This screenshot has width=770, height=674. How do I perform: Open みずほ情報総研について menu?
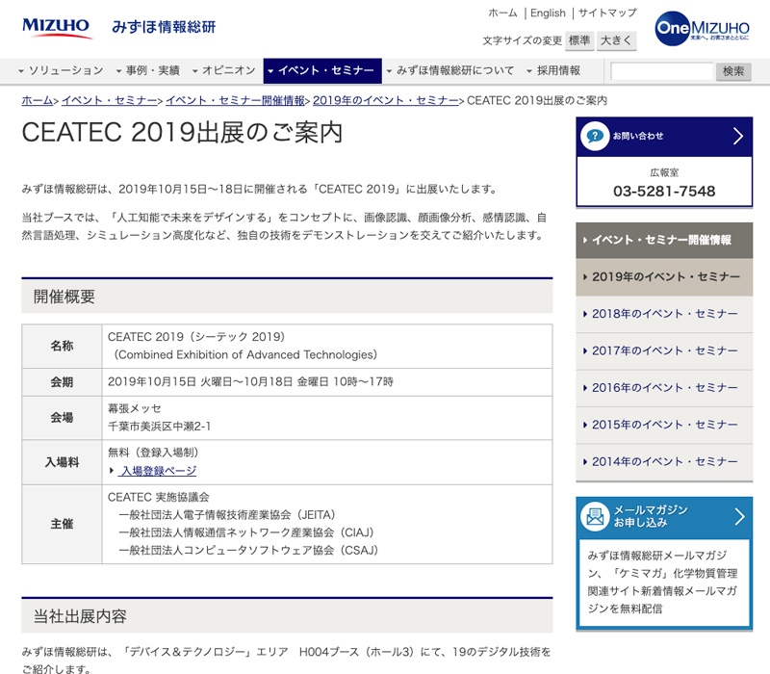point(449,70)
